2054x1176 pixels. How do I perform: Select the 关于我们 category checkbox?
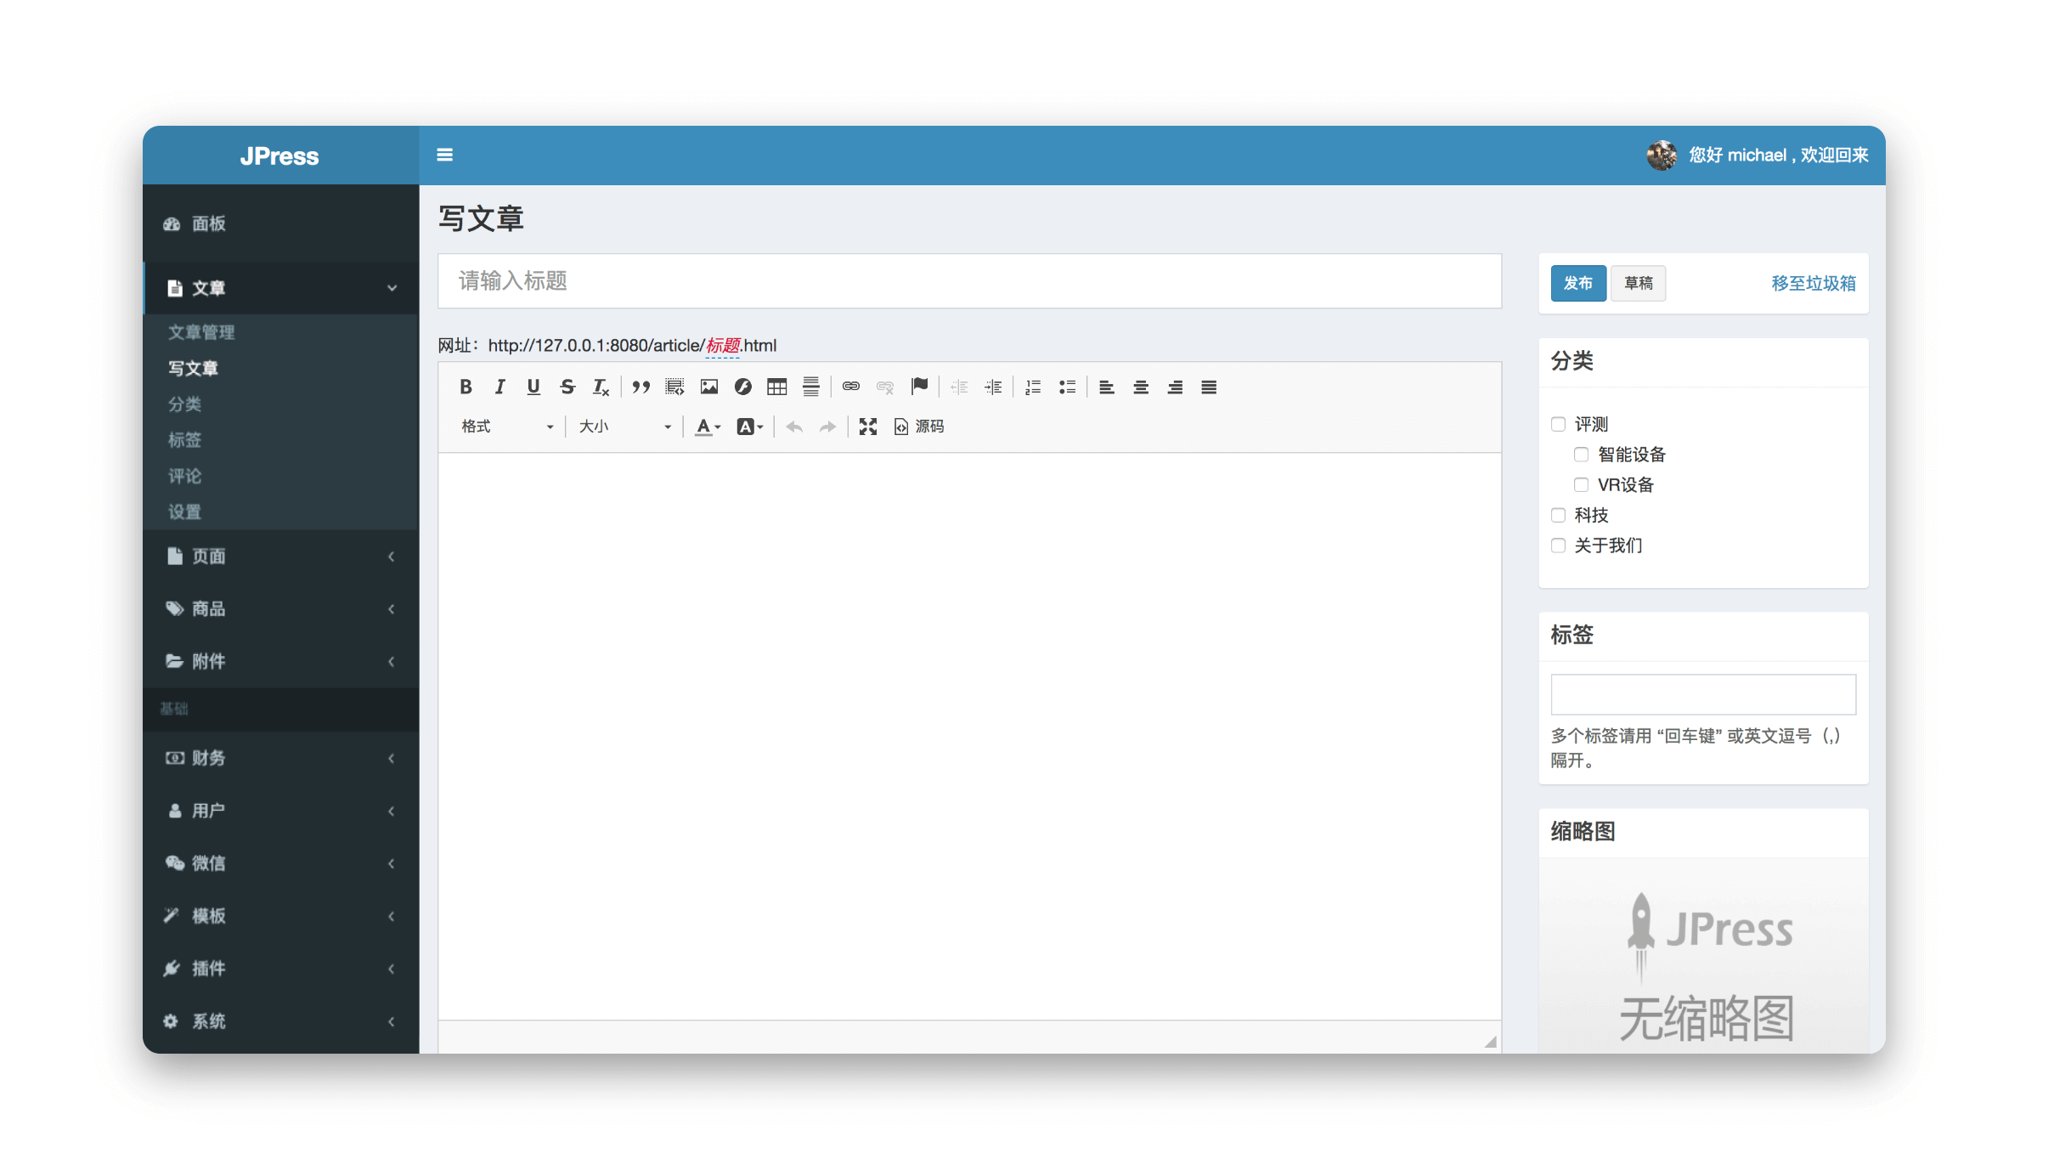[1559, 545]
